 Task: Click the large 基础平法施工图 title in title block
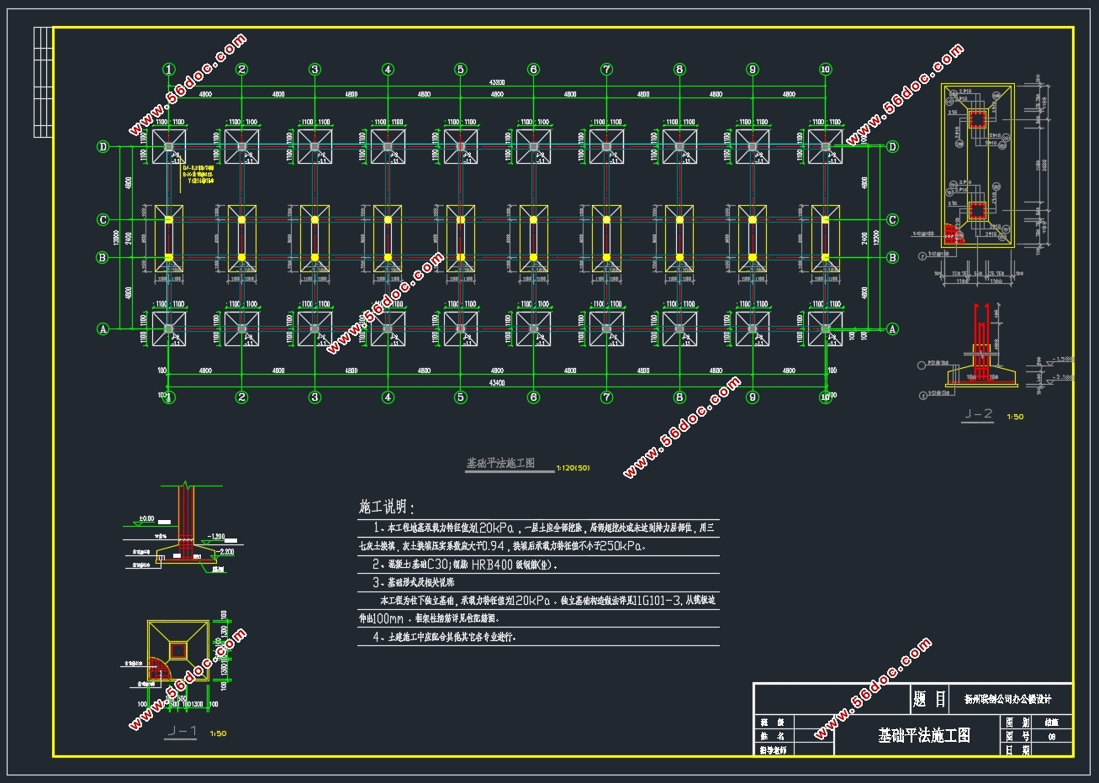click(x=924, y=736)
